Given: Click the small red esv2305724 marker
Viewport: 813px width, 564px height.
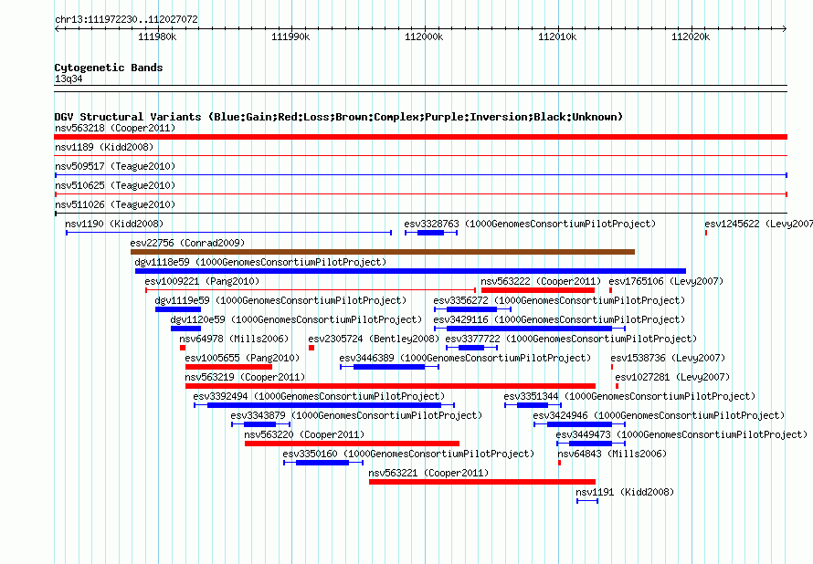Looking at the screenshot, I should tap(311, 348).
